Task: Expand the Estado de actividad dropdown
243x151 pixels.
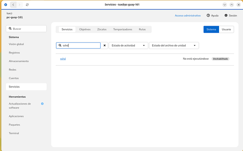Action: (128, 46)
